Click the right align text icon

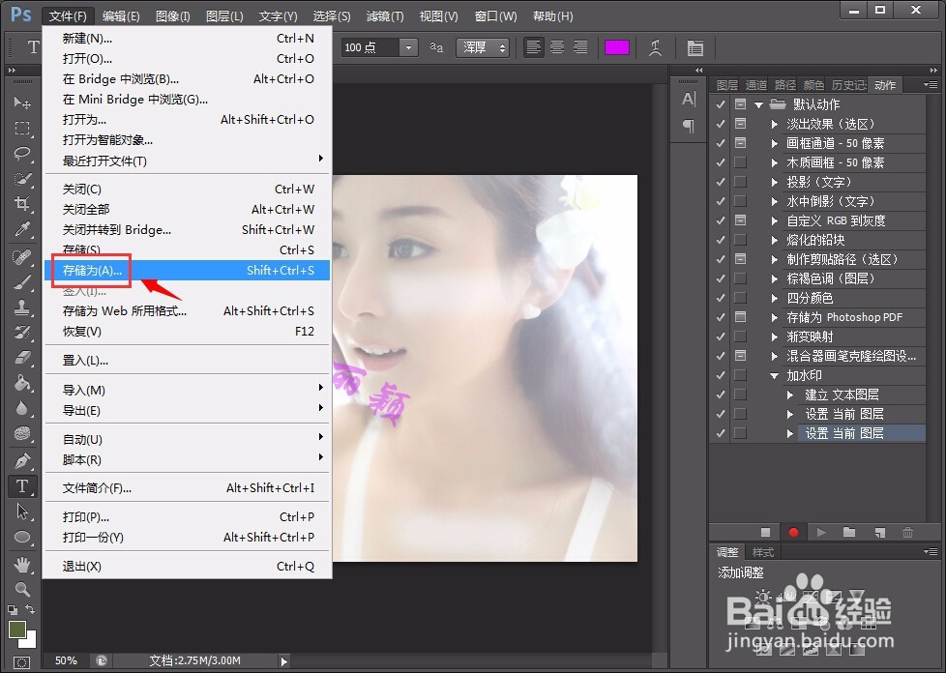(x=580, y=47)
